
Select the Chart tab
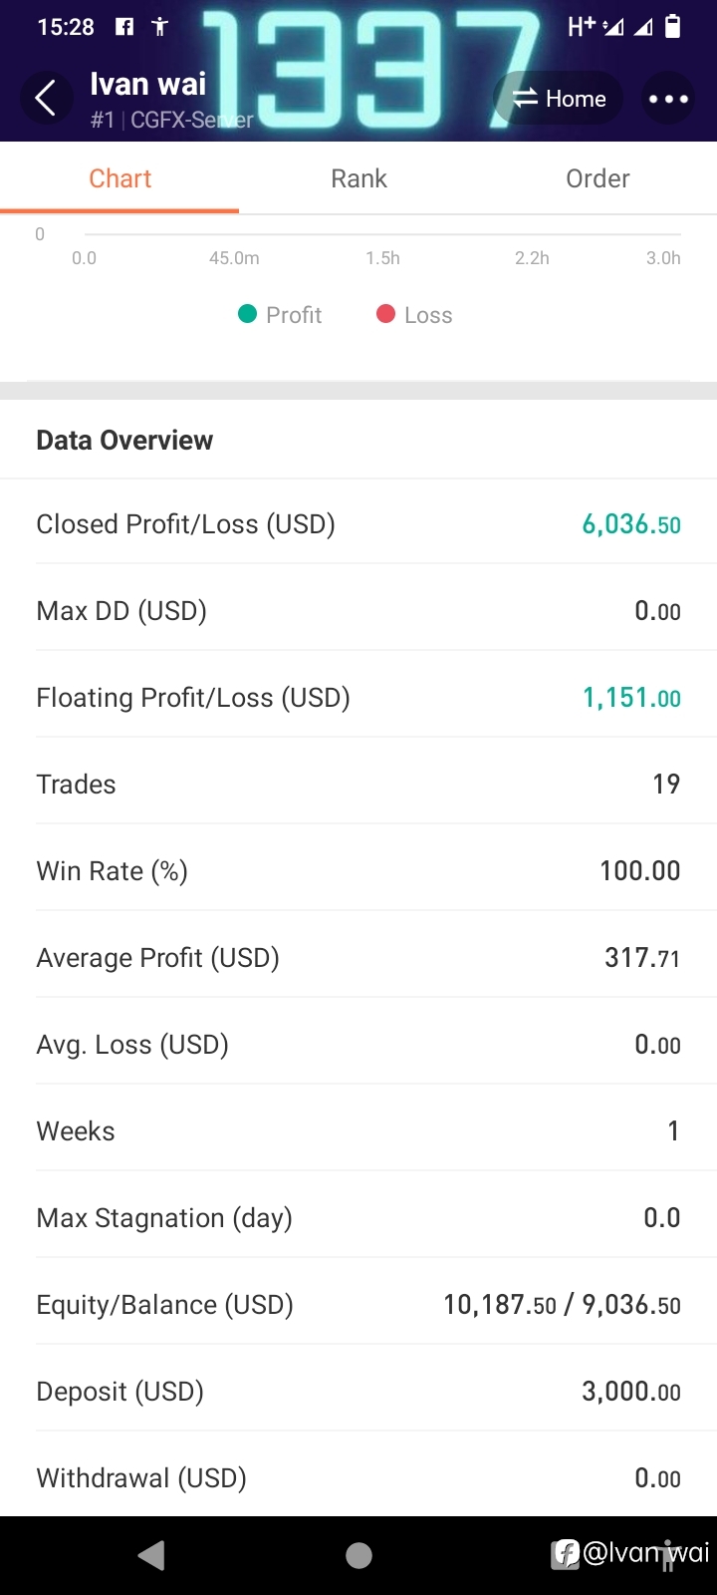(119, 178)
